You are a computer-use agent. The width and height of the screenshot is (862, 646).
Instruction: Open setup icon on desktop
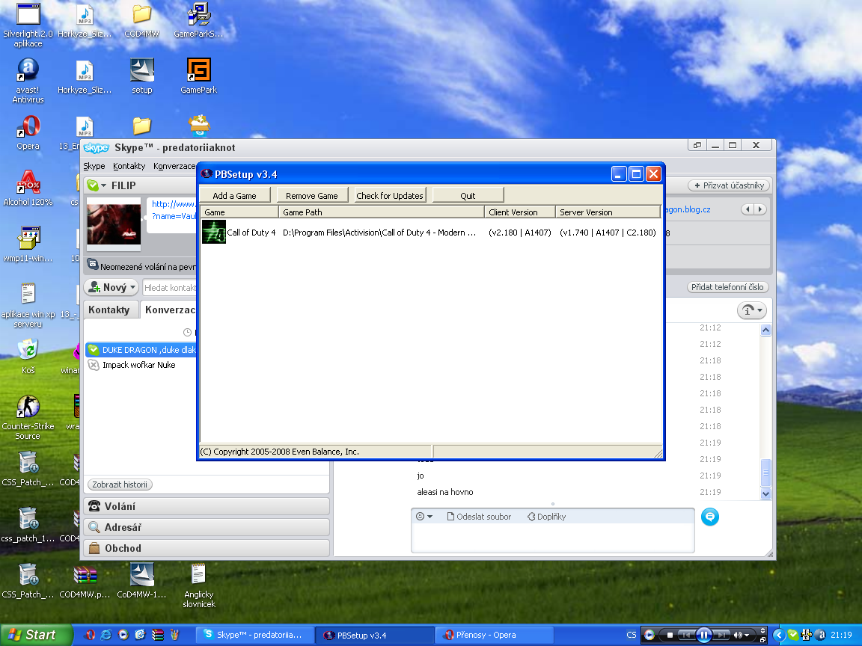[x=142, y=76]
